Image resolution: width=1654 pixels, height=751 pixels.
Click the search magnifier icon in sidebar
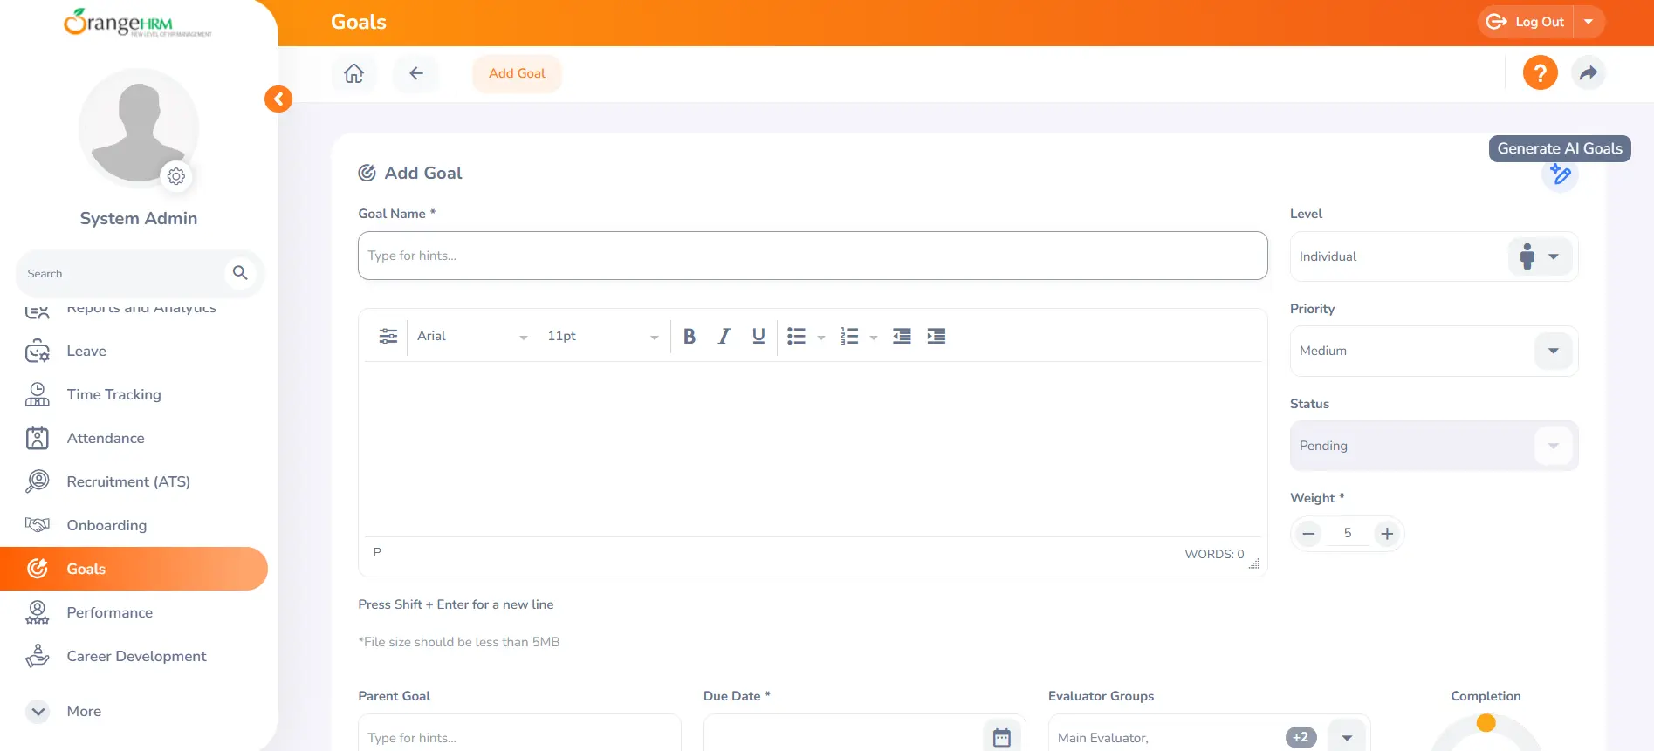(240, 273)
